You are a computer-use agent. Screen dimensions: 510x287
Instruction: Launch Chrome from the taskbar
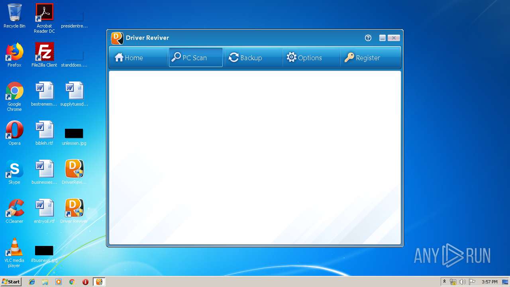72,282
